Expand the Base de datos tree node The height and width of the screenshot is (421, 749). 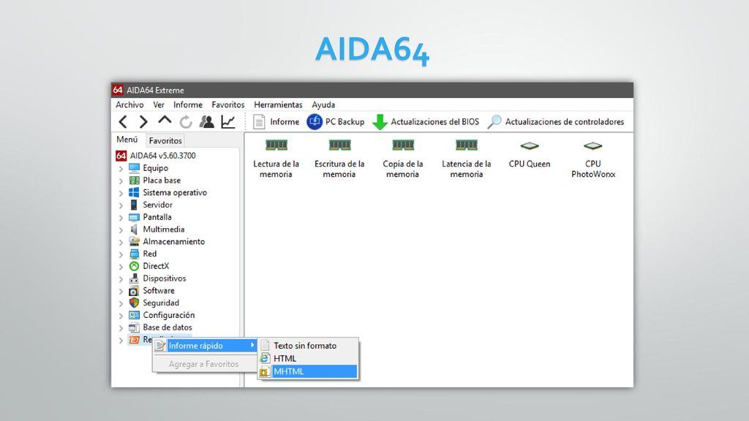[x=121, y=328]
